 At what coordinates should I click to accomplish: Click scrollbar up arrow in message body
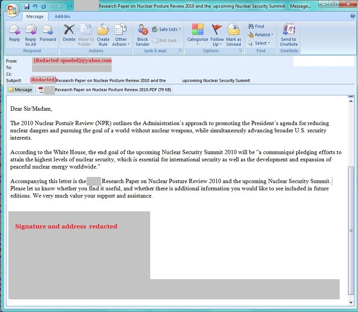351,101
